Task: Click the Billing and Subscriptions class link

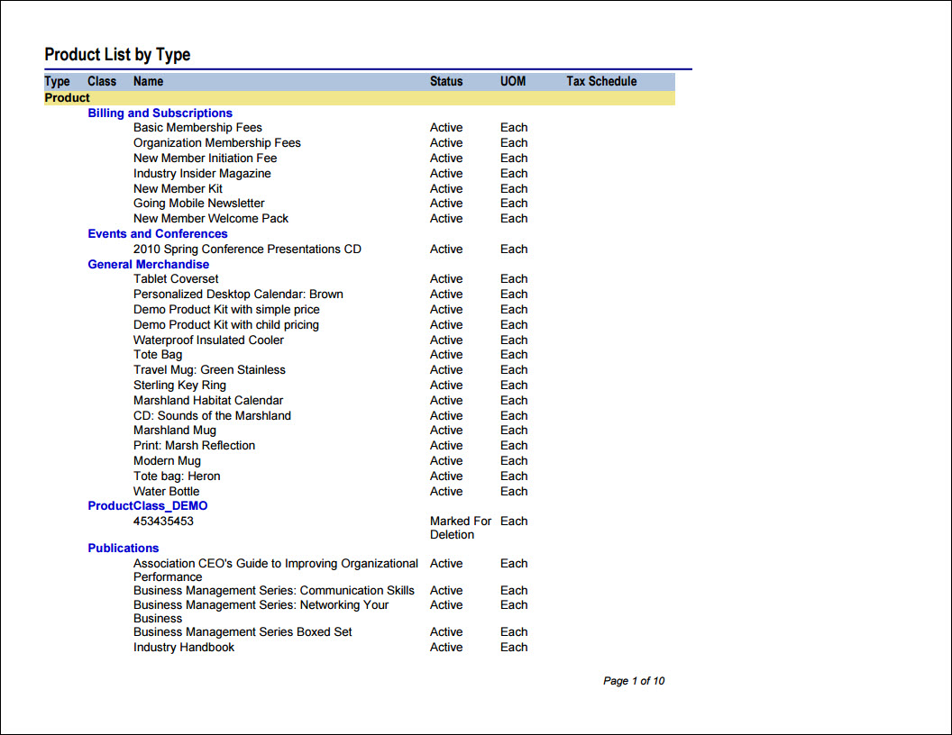Action: [x=160, y=113]
